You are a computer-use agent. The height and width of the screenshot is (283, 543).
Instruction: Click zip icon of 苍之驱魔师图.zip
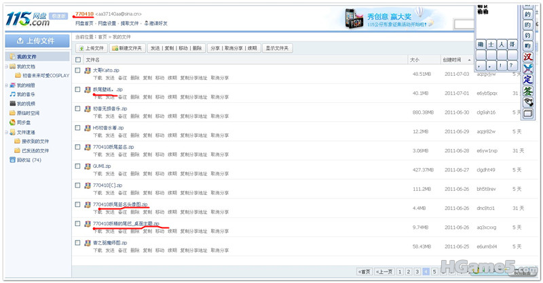pyautogui.click(x=88, y=243)
